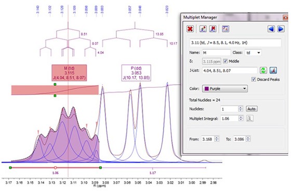Image resolution: width=296 pixels, height=191 pixels.
Task: Open the Color dropdown set to Purple
Action: click(x=225, y=89)
